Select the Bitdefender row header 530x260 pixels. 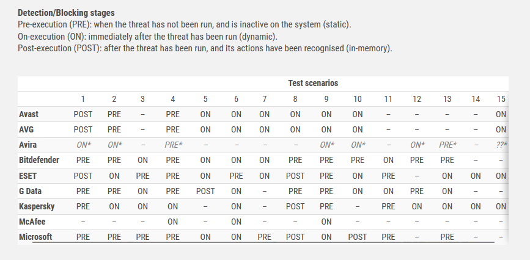(x=39, y=160)
